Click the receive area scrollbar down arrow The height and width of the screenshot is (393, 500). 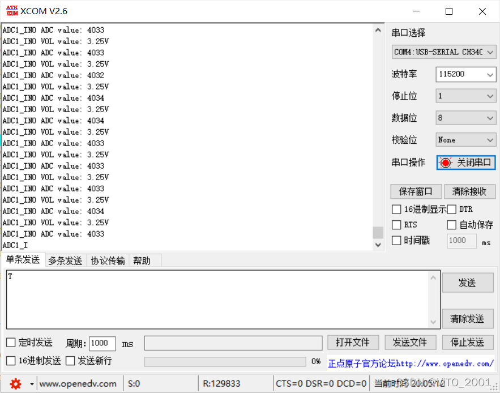[x=378, y=244]
